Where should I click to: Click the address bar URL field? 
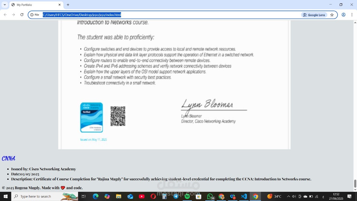(x=170, y=15)
